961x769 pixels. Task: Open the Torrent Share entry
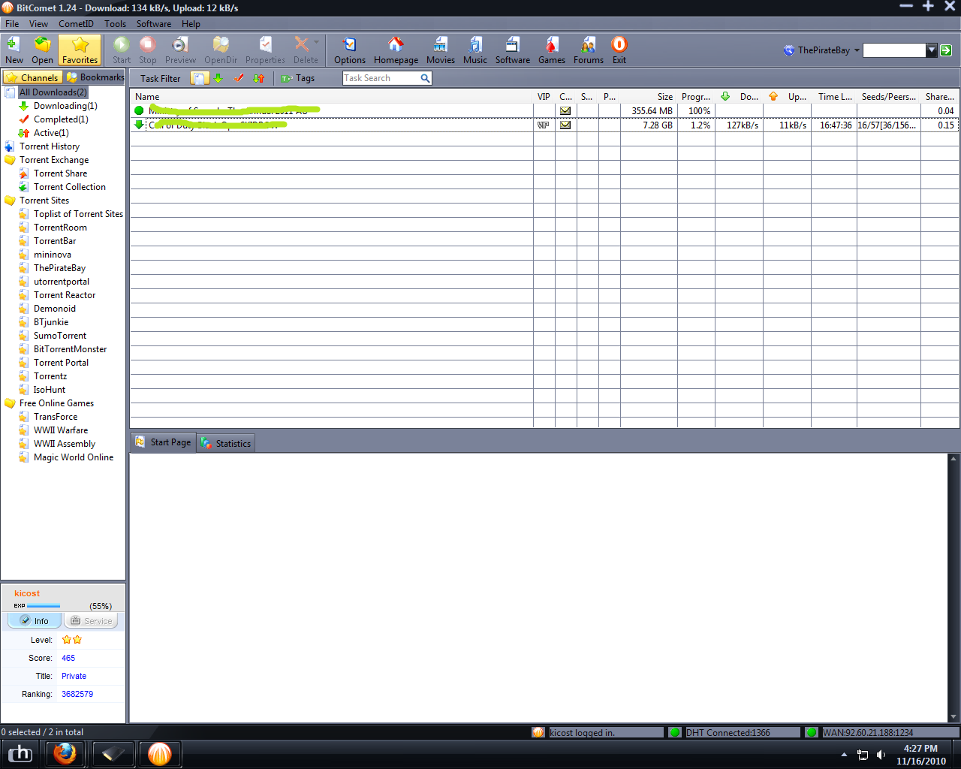(60, 173)
